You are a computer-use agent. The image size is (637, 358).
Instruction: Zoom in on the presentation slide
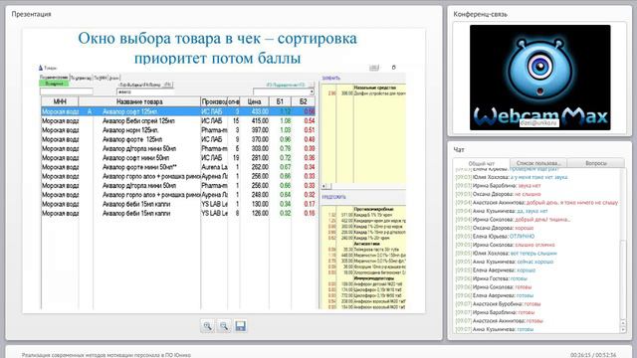click(x=208, y=326)
